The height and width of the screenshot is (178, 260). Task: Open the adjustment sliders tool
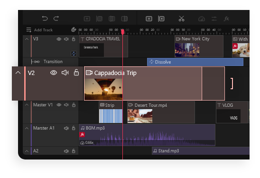point(214,19)
